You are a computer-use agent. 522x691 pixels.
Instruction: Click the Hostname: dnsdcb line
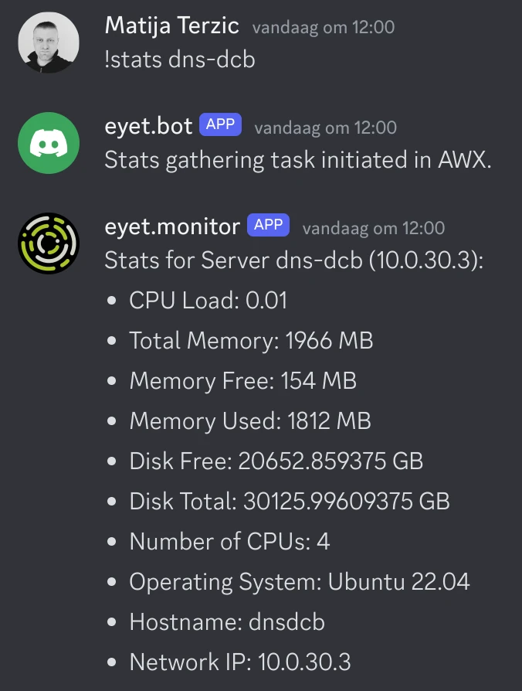(227, 621)
